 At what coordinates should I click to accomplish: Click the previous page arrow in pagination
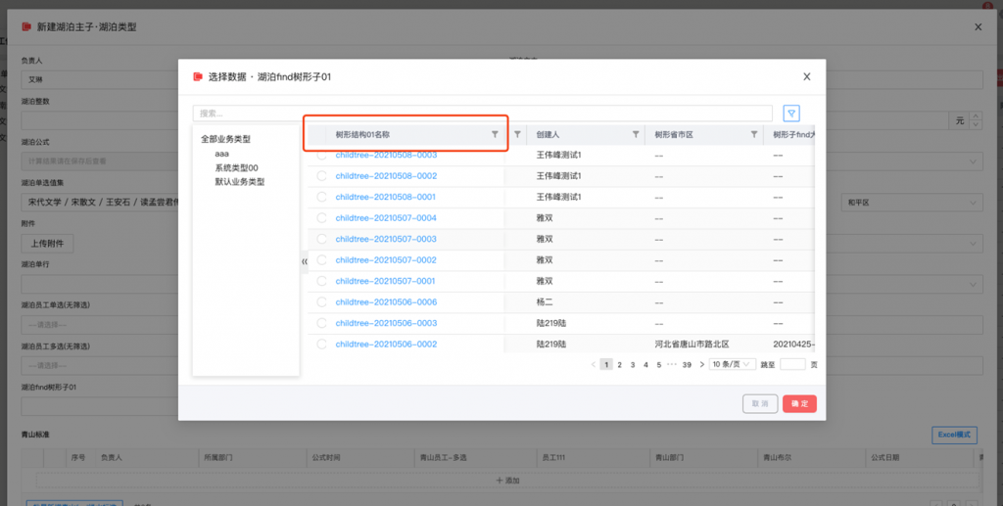coord(594,364)
